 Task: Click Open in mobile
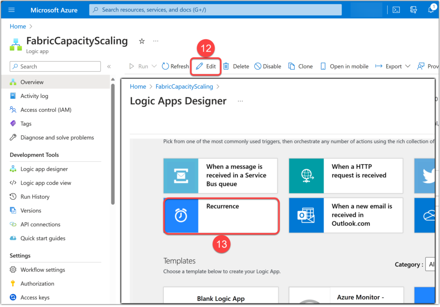pos(344,66)
